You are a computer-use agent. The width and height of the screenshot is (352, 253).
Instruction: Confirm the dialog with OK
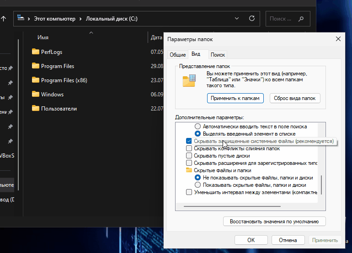click(251, 240)
